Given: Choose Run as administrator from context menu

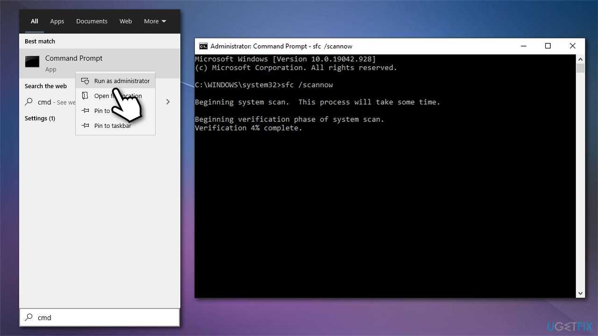Looking at the screenshot, I should (115, 81).
